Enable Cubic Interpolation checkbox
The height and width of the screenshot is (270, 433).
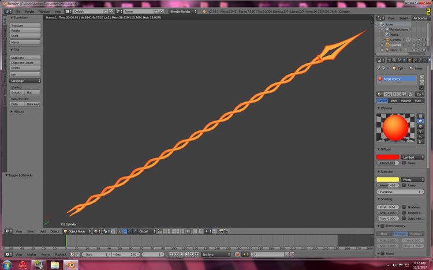pos(404,219)
